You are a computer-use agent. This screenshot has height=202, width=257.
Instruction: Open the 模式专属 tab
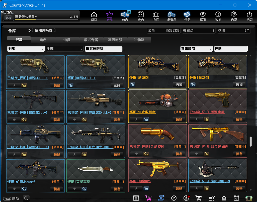[91, 40]
